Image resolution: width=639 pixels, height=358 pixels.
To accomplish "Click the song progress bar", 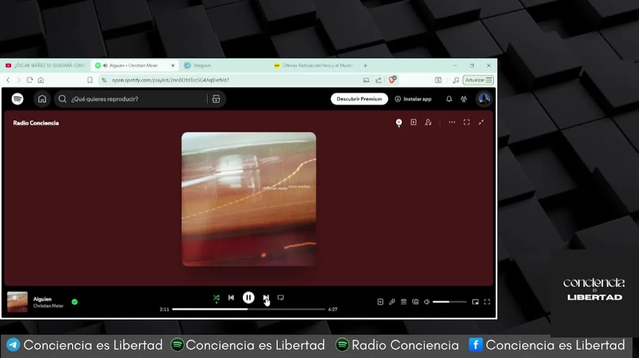I will tap(249, 309).
